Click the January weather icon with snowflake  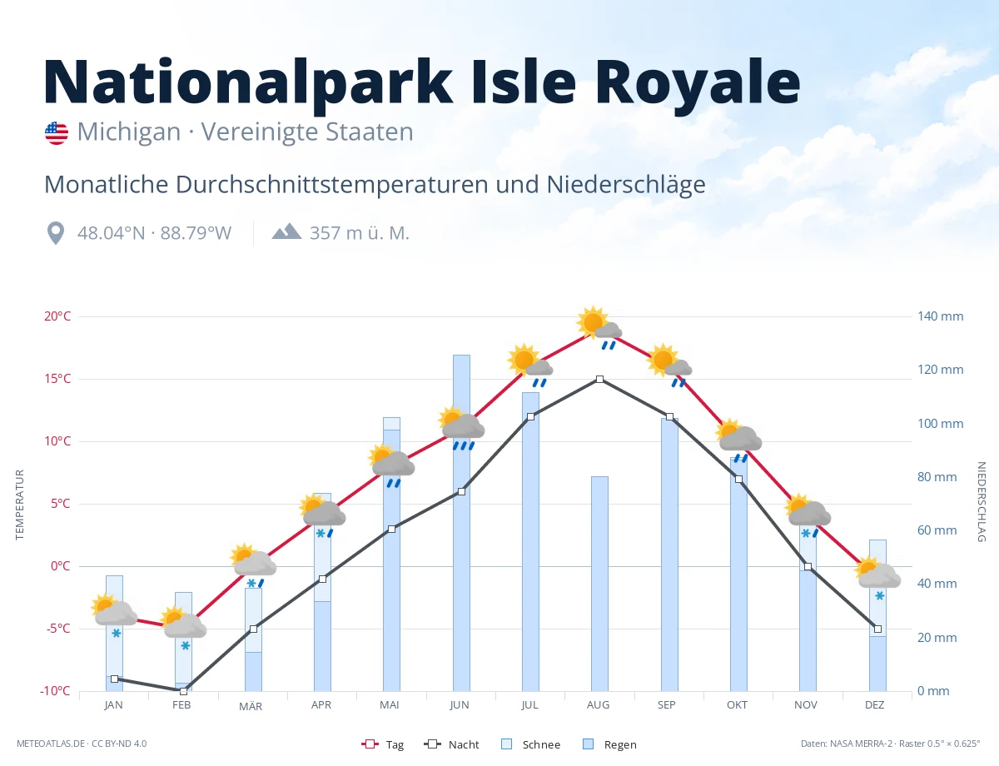tap(114, 616)
